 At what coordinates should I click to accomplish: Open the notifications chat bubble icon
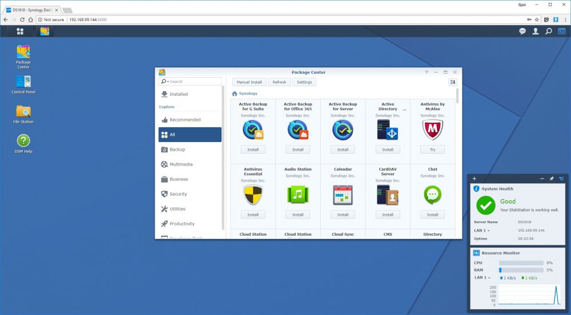click(x=522, y=31)
